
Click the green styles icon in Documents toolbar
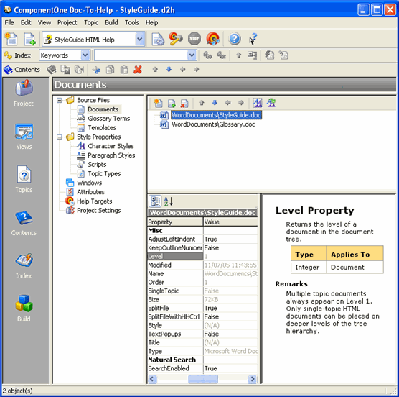[271, 103]
